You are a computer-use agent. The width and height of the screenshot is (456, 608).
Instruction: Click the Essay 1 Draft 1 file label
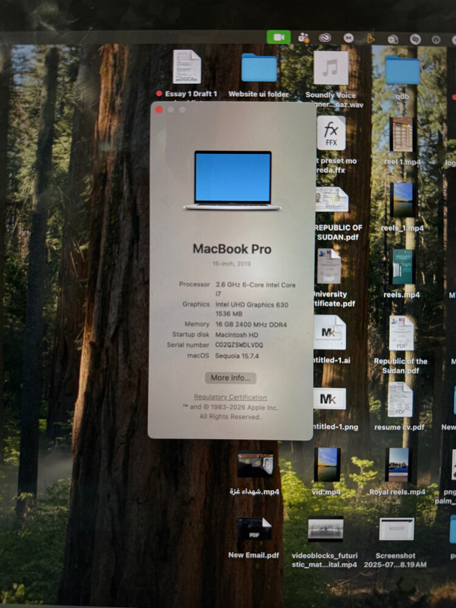coord(191,94)
